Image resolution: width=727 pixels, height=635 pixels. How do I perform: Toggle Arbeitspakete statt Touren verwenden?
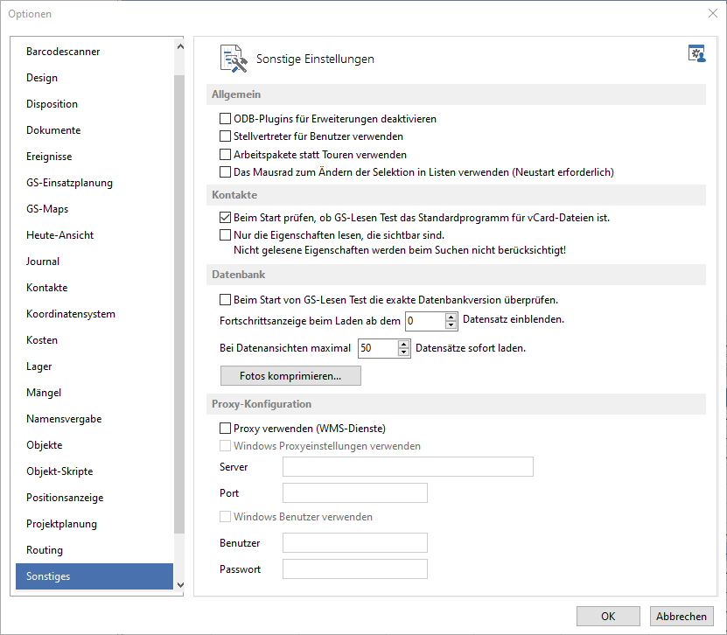[x=225, y=154]
